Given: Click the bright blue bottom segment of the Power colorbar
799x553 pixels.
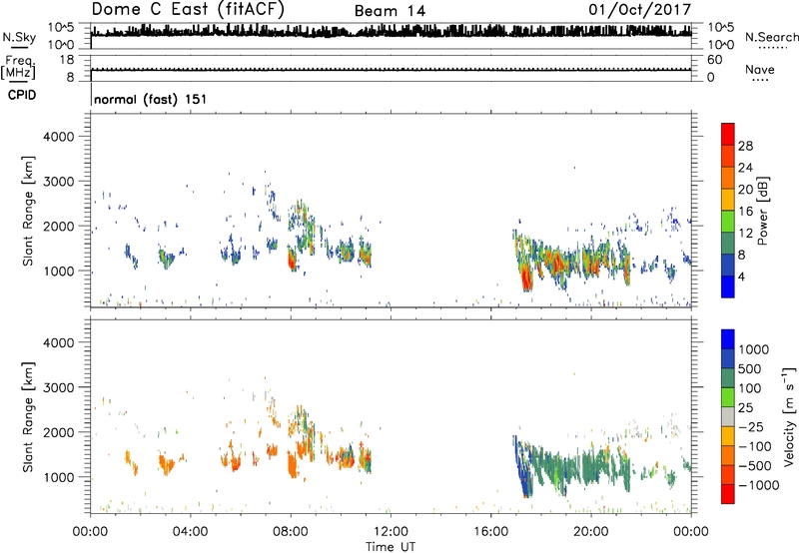Looking at the screenshot, I should click(728, 286).
